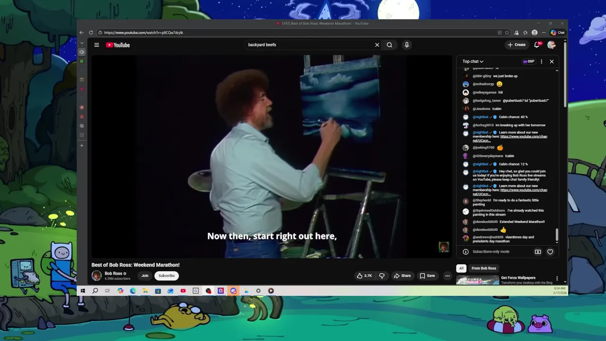This screenshot has width=606, height=341.
Task: Like the video with thumbs up 3.7K
Action: [365, 276]
